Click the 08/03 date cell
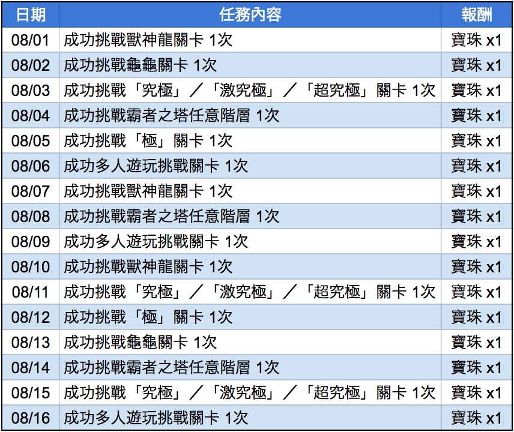The width and height of the screenshot is (514, 432). 31,91
